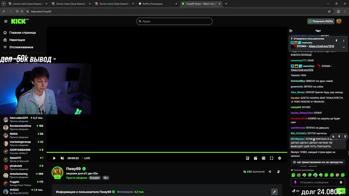The image size is (349, 196).
Task: Open Главная страница in the sidebar
Action: pyautogui.click(x=22, y=33)
